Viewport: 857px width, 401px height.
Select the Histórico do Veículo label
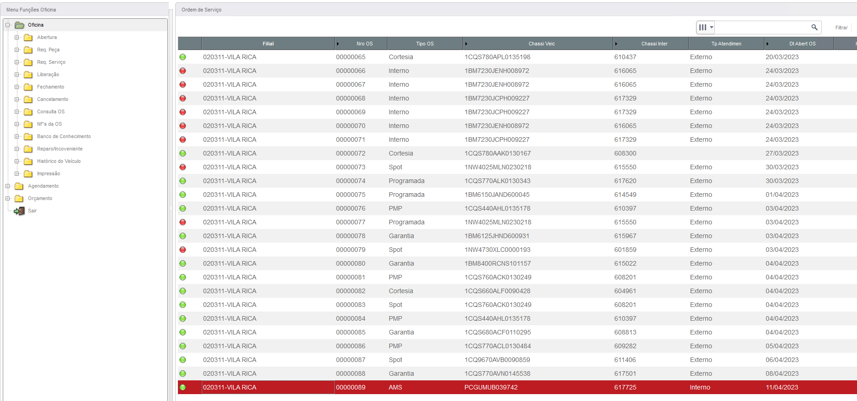59,162
